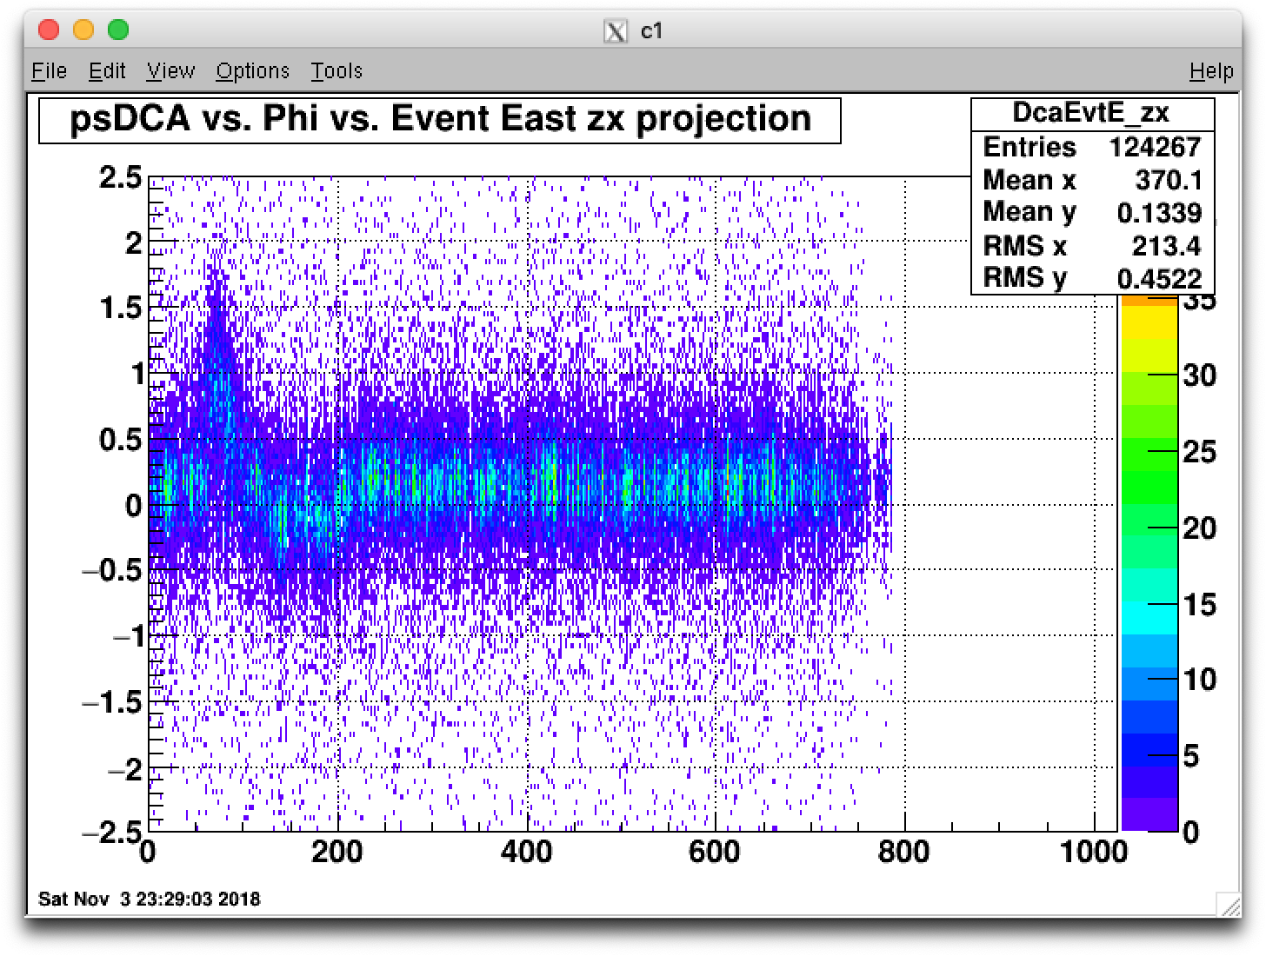Screen dimensions: 1266x956
Task: Click the Entries 124267 stats row
Action: 1092,147
